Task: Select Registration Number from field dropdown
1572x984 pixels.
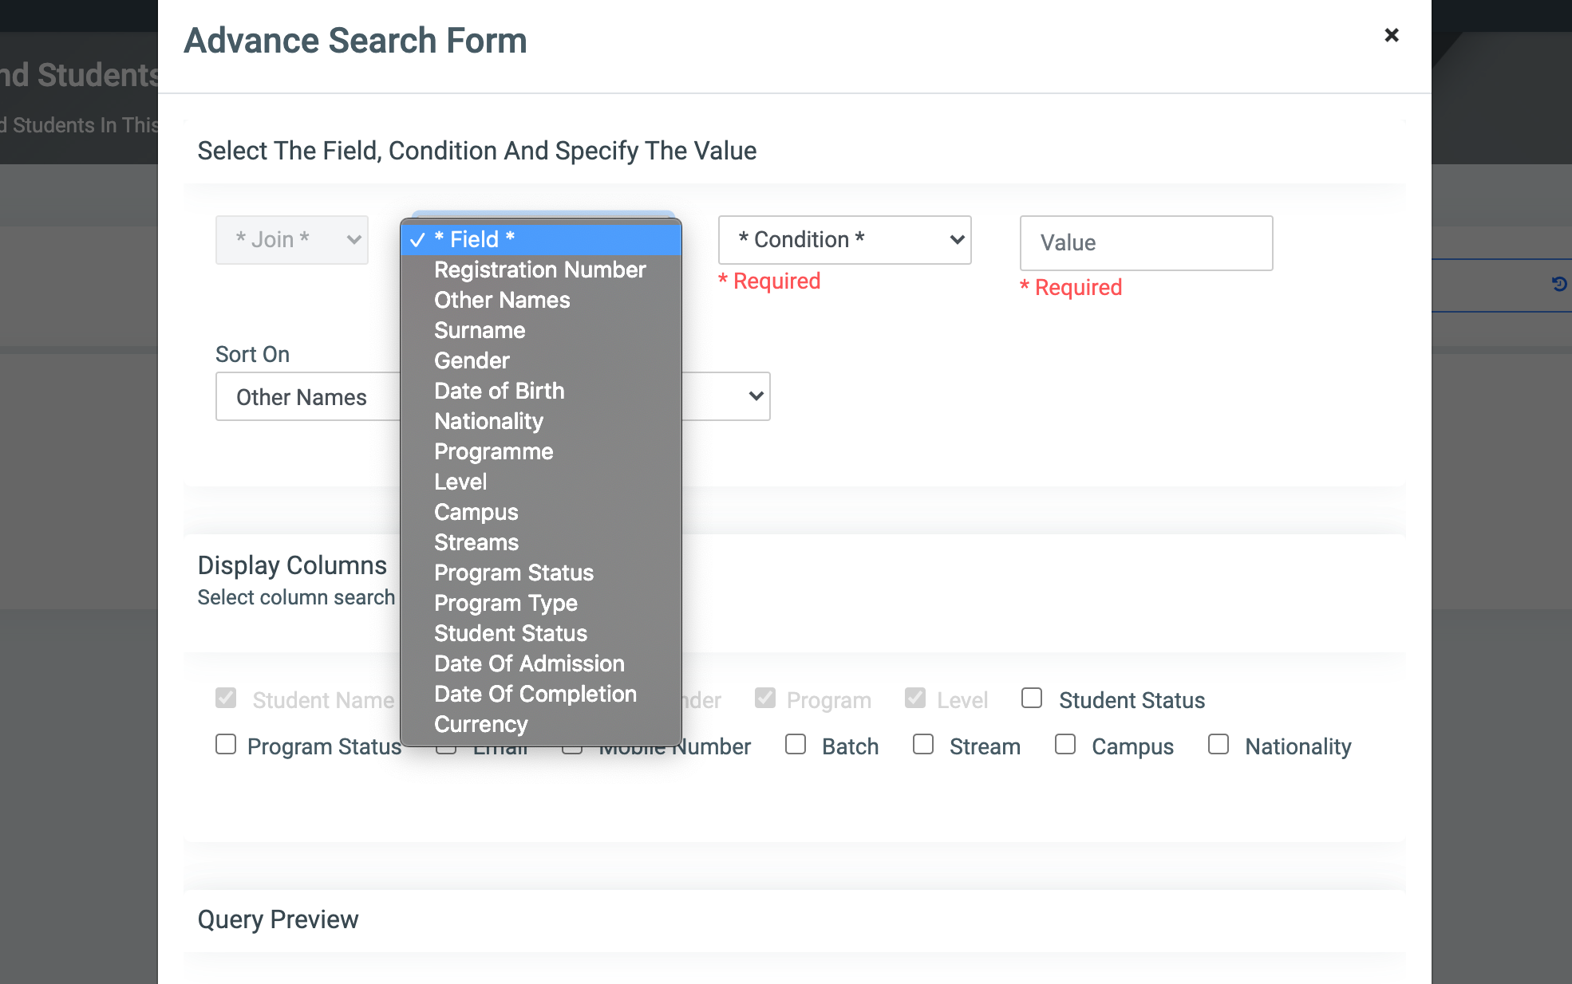Action: 539,269
